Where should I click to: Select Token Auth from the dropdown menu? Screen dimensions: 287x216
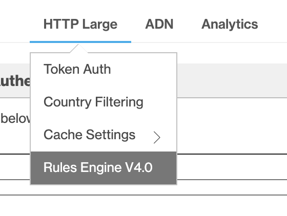104,70
